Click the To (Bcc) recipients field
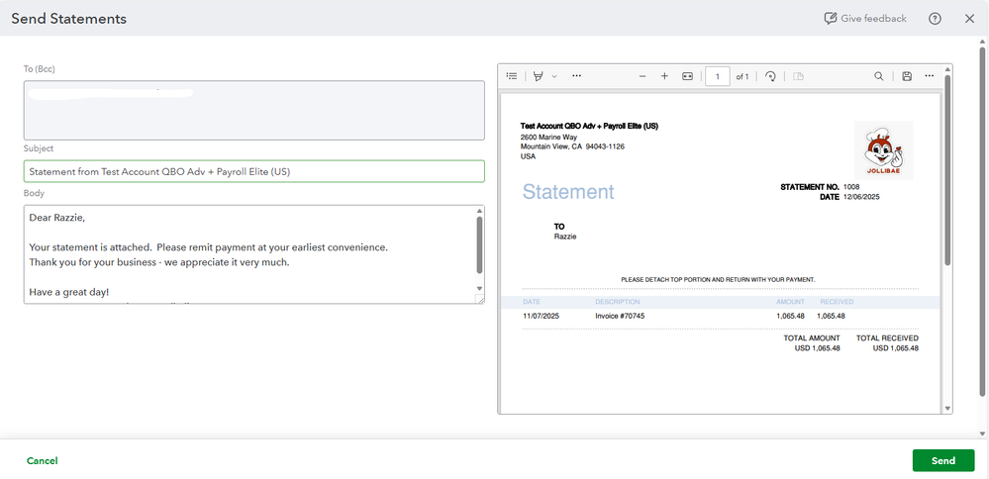Image resolution: width=989 pixels, height=479 pixels. [254, 109]
